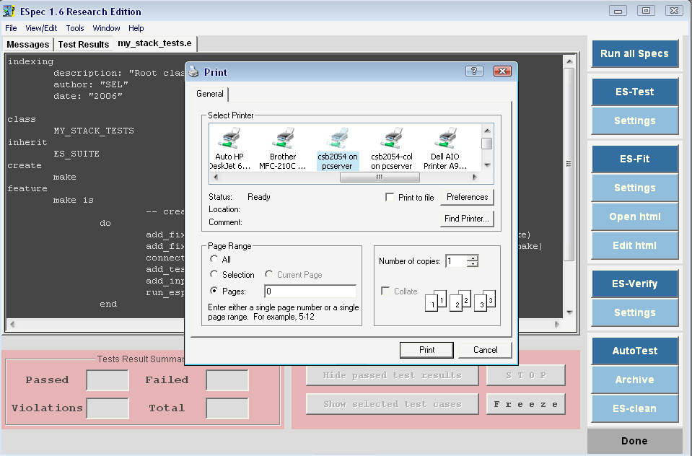Image resolution: width=692 pixels, height=456 pixels.
Task: Open Settings below ES-Fit
Action: [x=634, y=188]
